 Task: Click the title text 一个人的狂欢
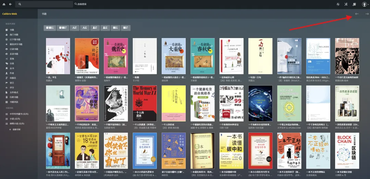168,125
